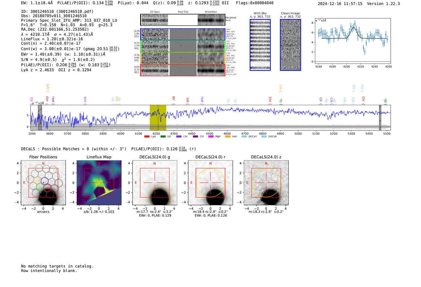This screenshot has width=421, height=287.
Task: Select the Clean Image cutout
Action: [290, 45]
